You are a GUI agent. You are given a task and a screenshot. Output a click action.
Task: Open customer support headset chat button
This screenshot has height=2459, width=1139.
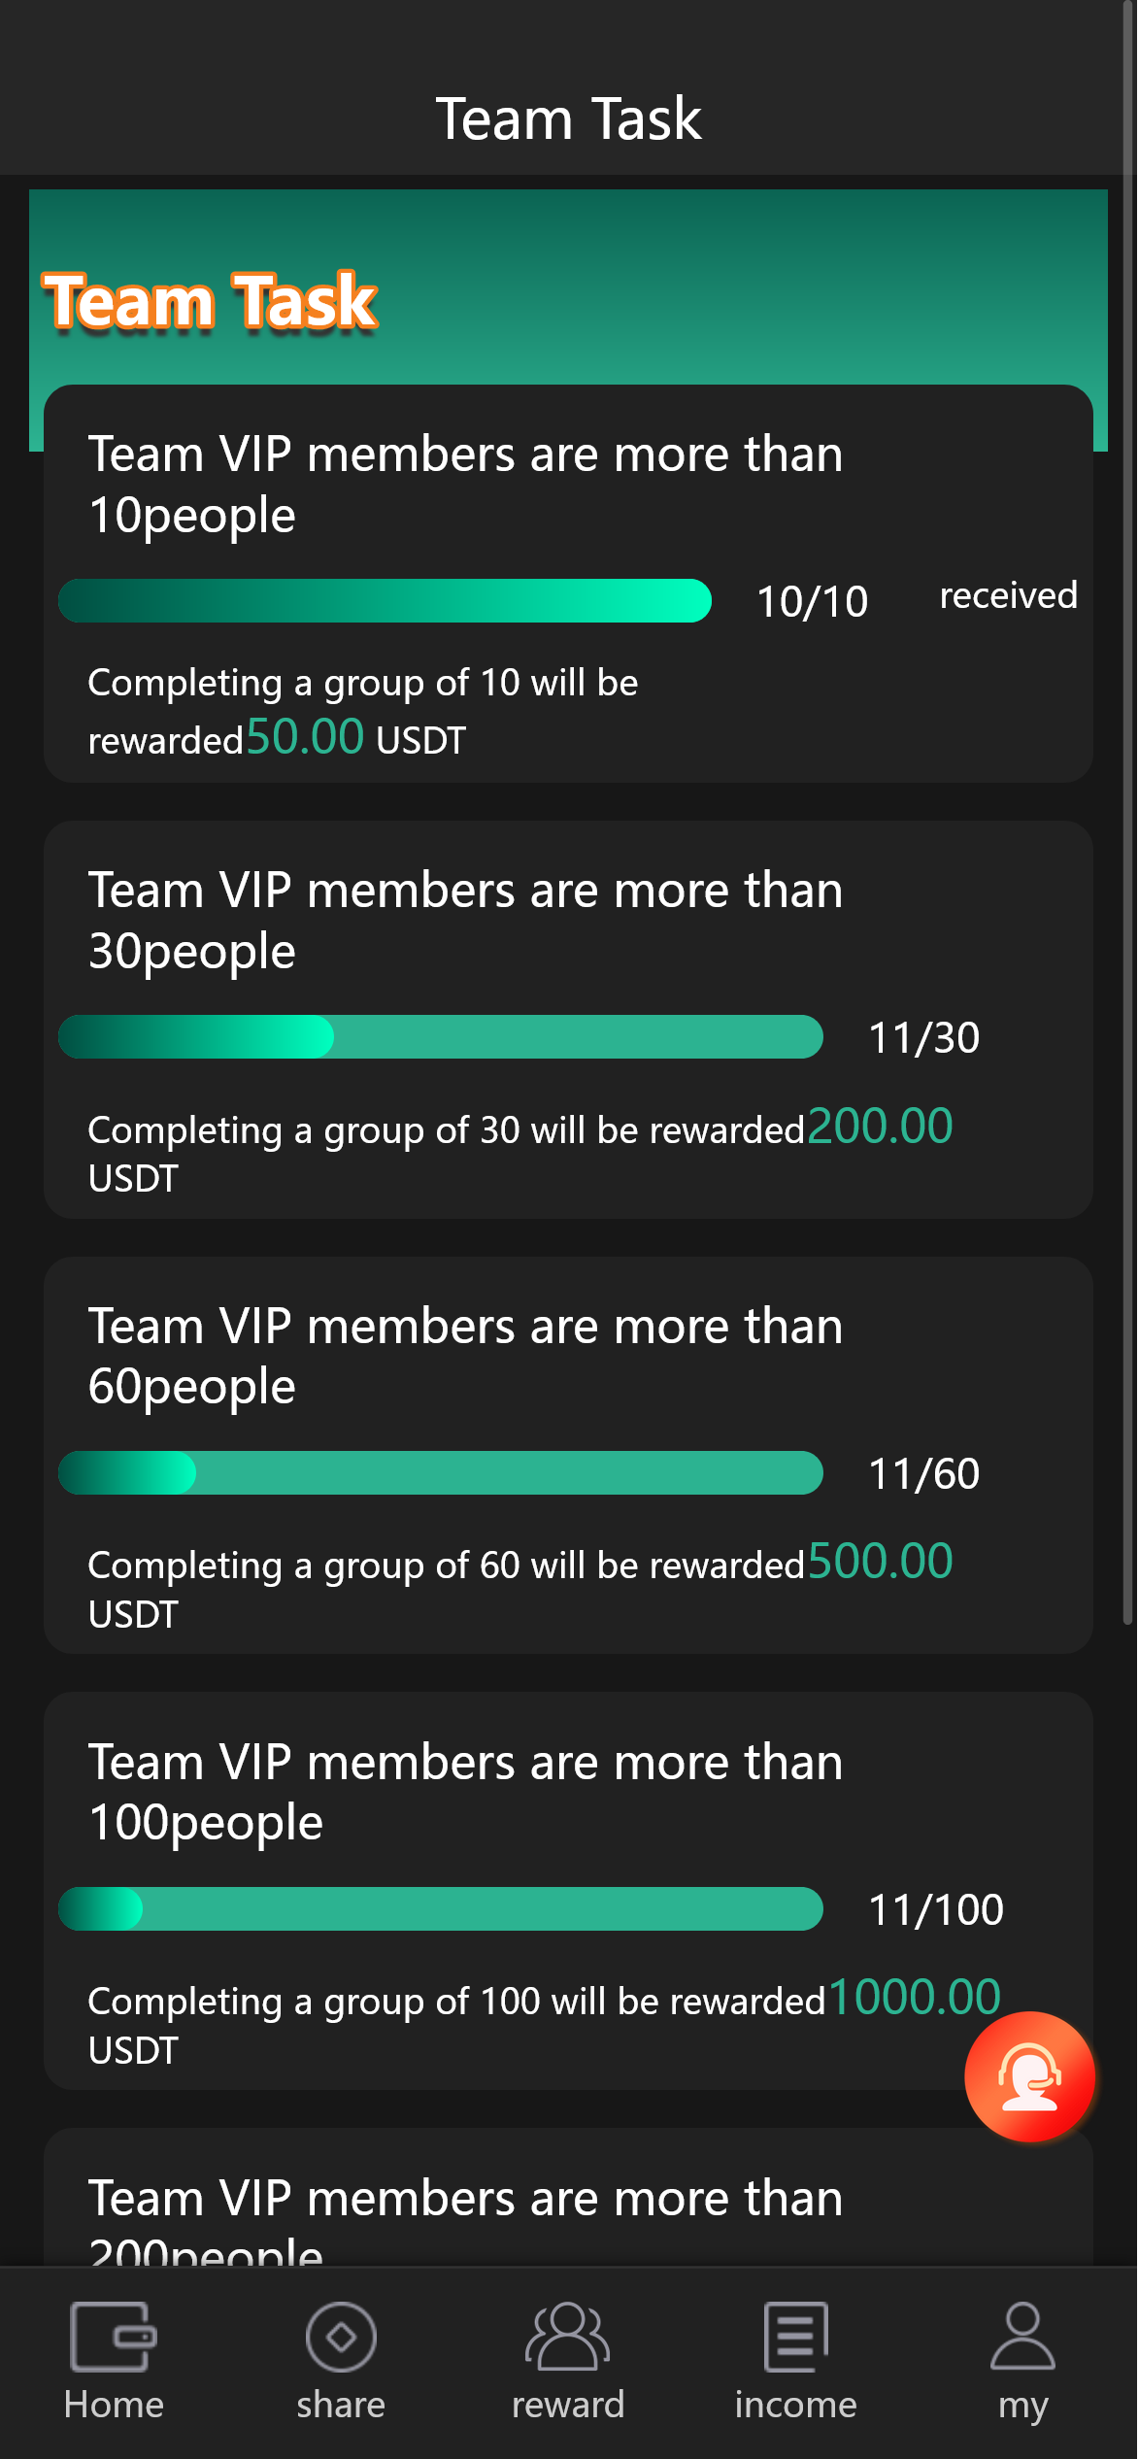tap(1029, 2076)
